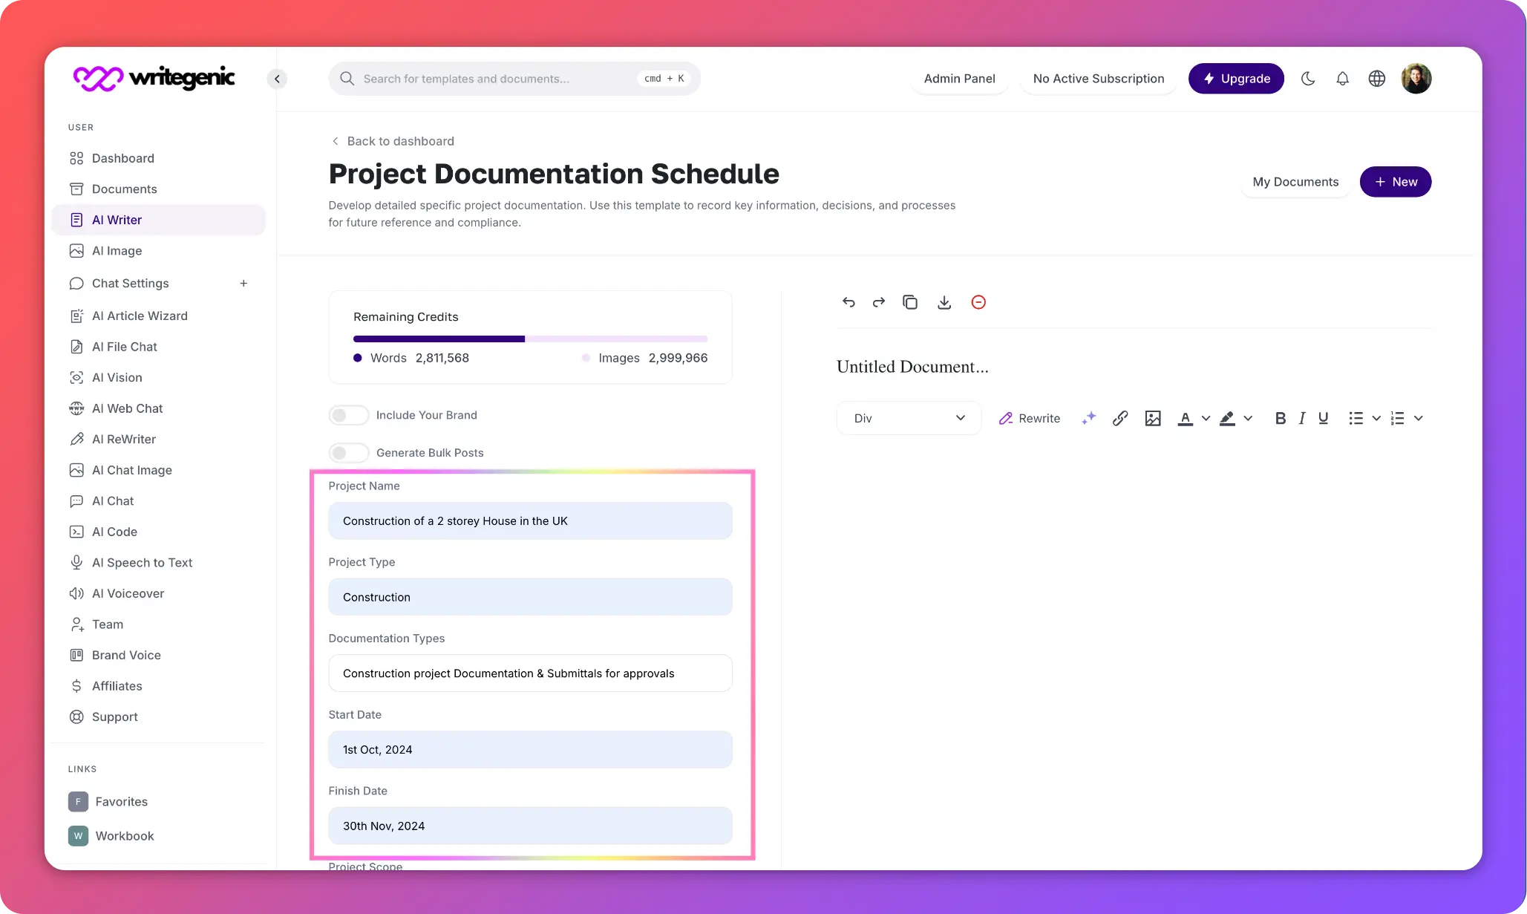This screenshot has width=1527, height=914.
Task: Click the AI Writer sidebar icon
Action: [76, 219]
